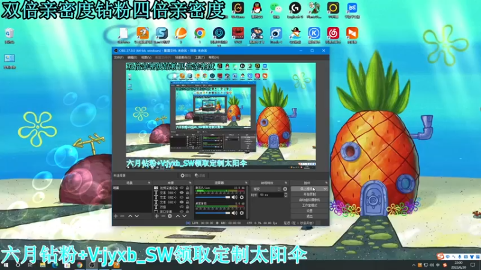Open the 视图(V) menu

click(146, 58)
